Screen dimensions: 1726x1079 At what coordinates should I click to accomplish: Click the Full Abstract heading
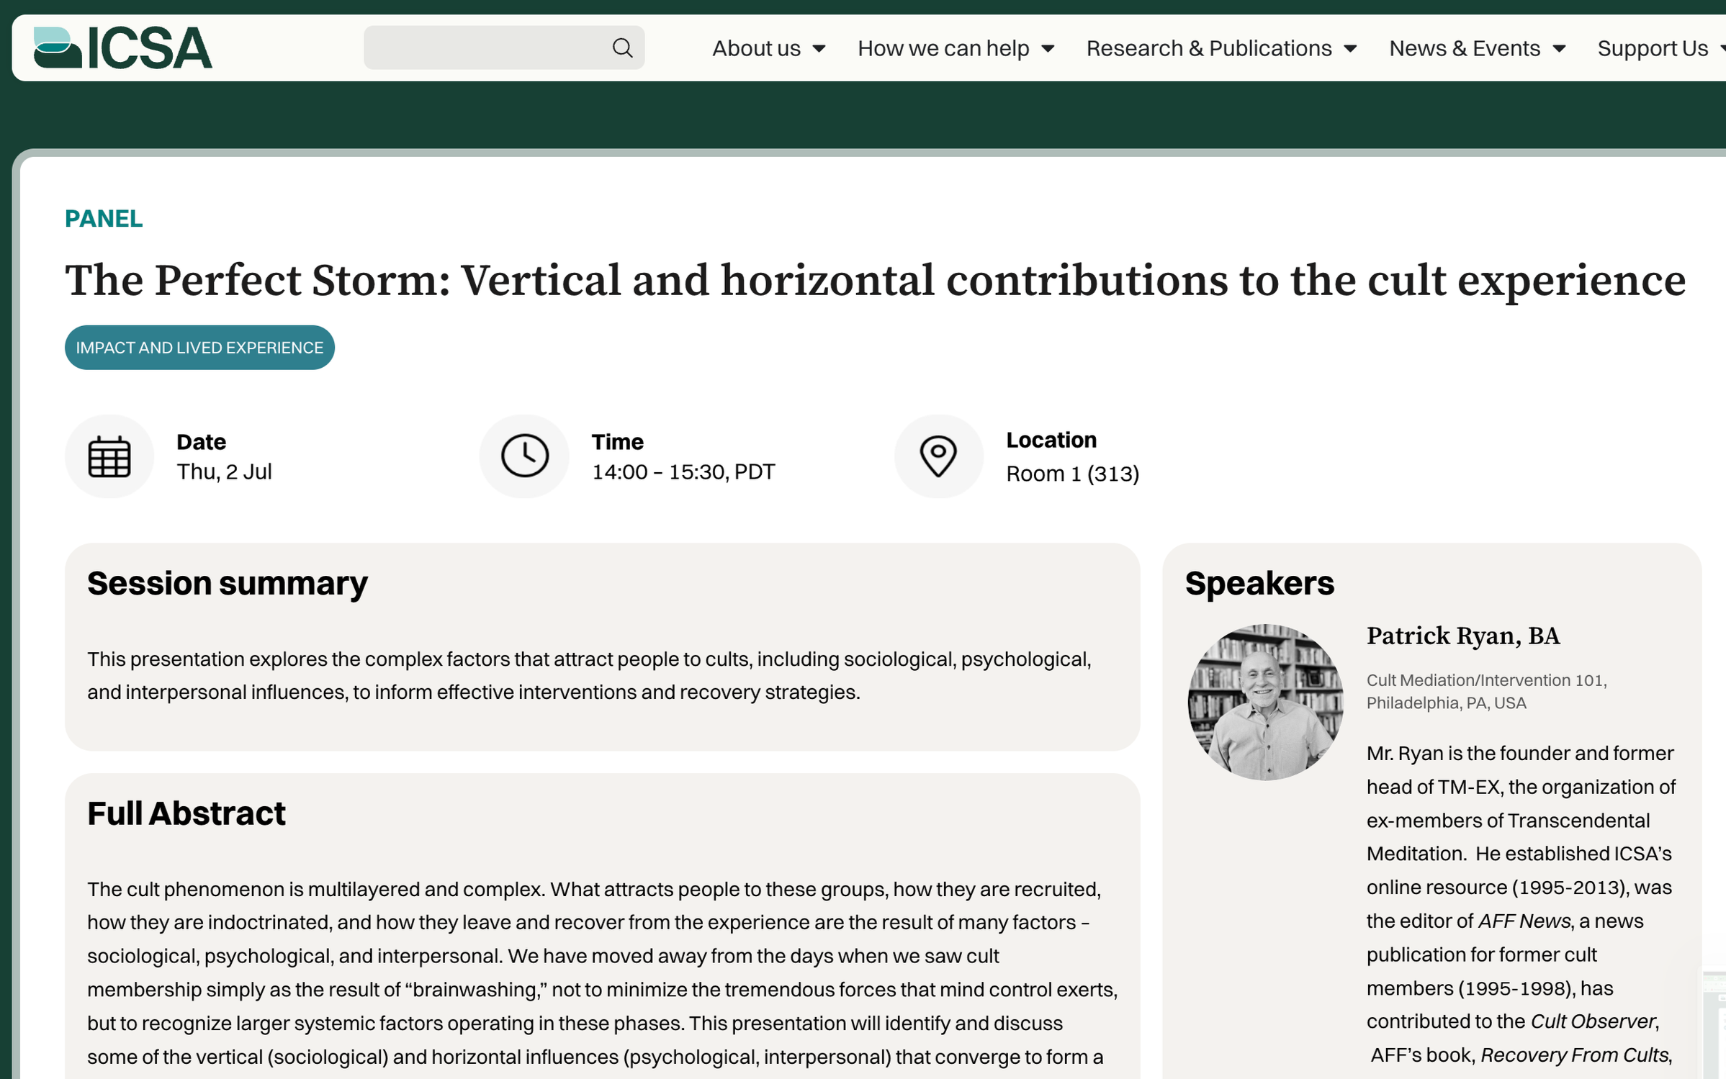tap(186, 813)
